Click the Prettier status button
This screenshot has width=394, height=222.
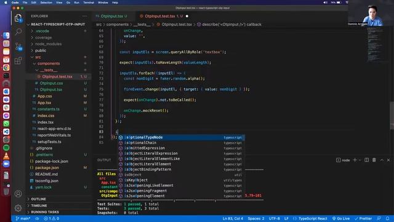coord(363,218)
